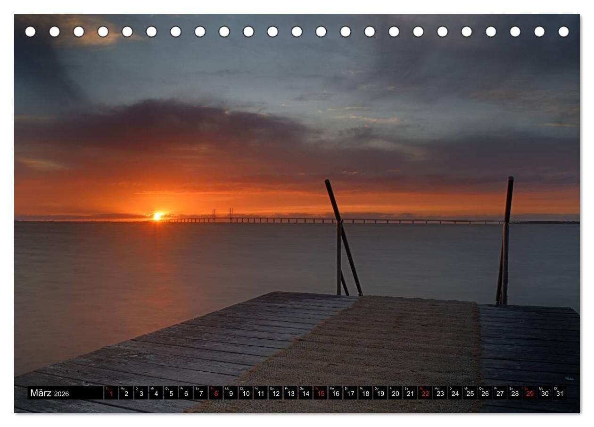Click the setting sun on the horizon

(x=157, y=216)
